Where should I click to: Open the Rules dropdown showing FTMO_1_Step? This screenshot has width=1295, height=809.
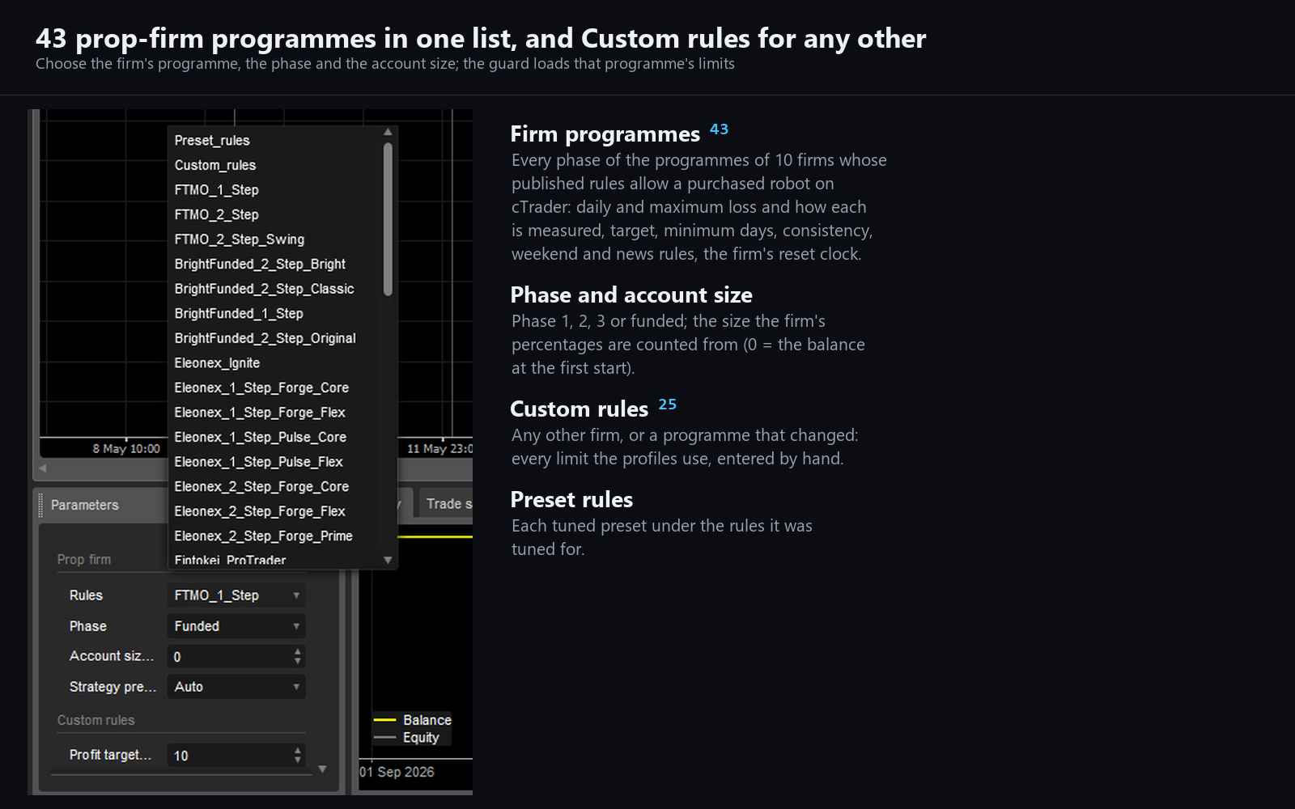click(236, 595)
